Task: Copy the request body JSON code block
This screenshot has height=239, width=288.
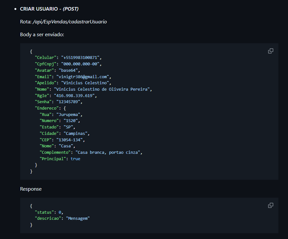Action: [271, 51]
